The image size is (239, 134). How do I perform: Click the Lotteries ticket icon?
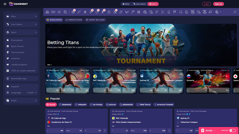coord(8,58)
